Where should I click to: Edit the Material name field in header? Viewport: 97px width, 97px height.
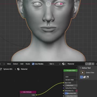(x=76, y=64)
